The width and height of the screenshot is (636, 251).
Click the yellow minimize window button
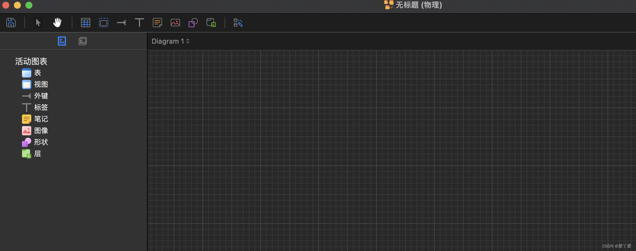point(17,5)
